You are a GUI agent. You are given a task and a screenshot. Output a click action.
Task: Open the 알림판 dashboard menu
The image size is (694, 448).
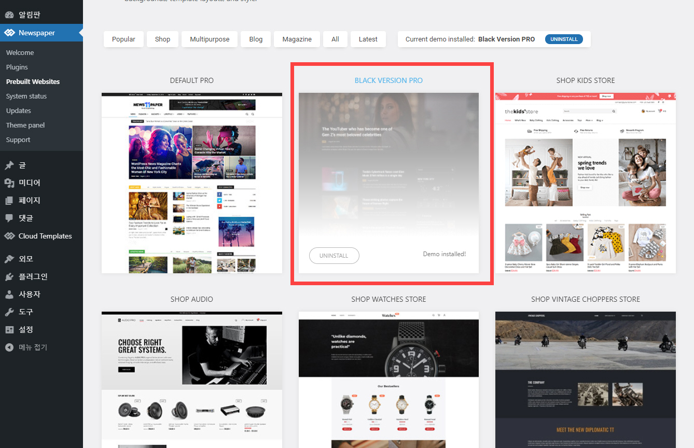tap(41, 15)
